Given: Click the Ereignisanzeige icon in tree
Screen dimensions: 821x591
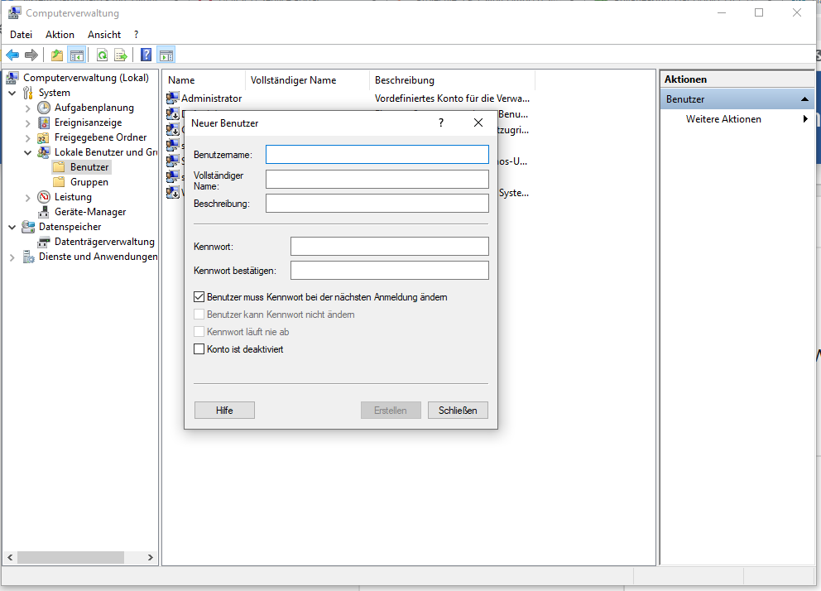Looking at the screenshot, I should click(x=44, y=123).
